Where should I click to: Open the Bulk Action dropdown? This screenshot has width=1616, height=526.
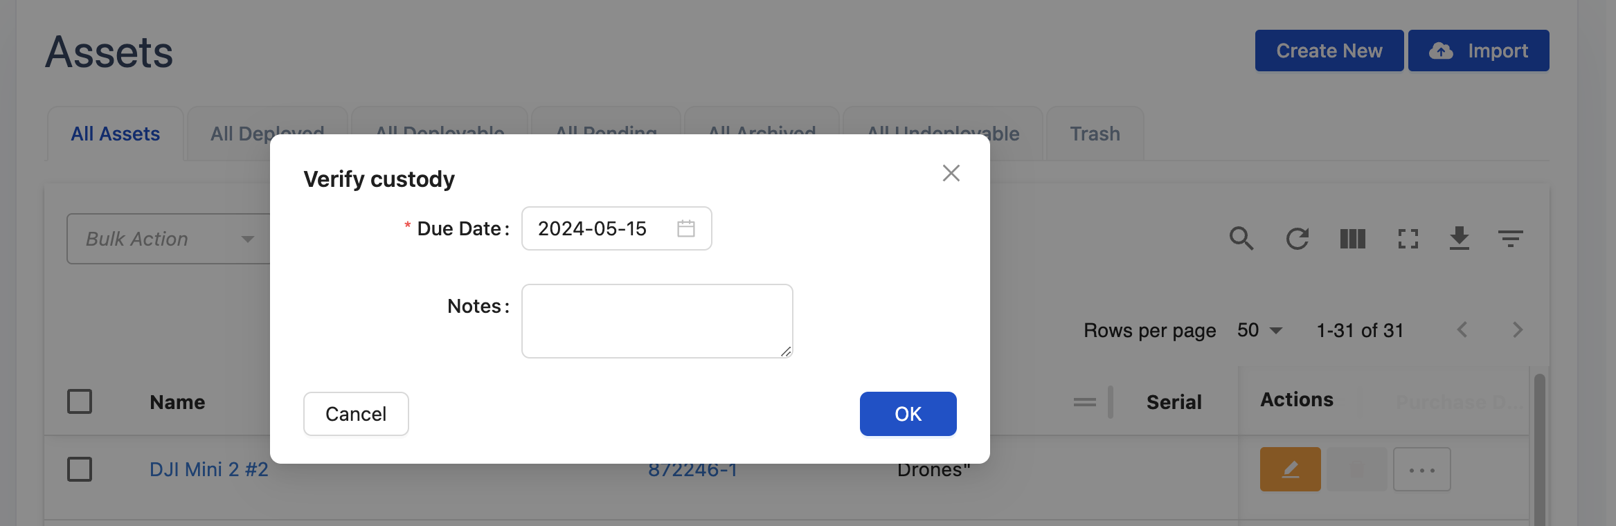tap(170, 239)
